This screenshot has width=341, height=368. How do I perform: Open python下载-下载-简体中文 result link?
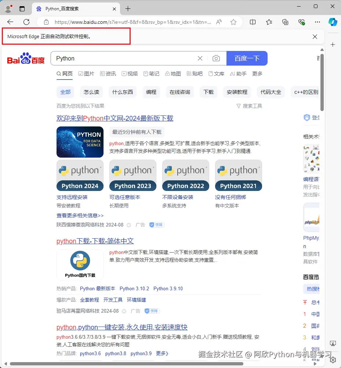(95, 241)
